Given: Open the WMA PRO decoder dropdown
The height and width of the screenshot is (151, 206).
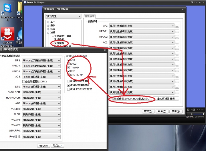Looking at the screenshot, I should click(x=41, y=131).
